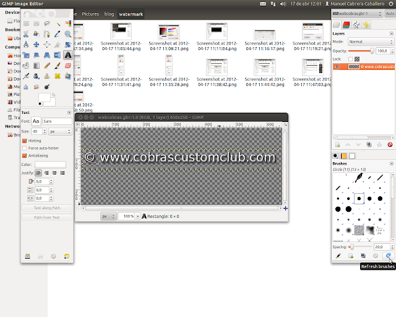Switch to the Channels tab
Image resolution: width=396 pixels, height=317 pixels.
point(346,25)
